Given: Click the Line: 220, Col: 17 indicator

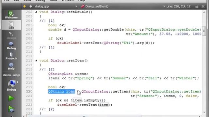Looking at the screenshot, I should [178, 6].
